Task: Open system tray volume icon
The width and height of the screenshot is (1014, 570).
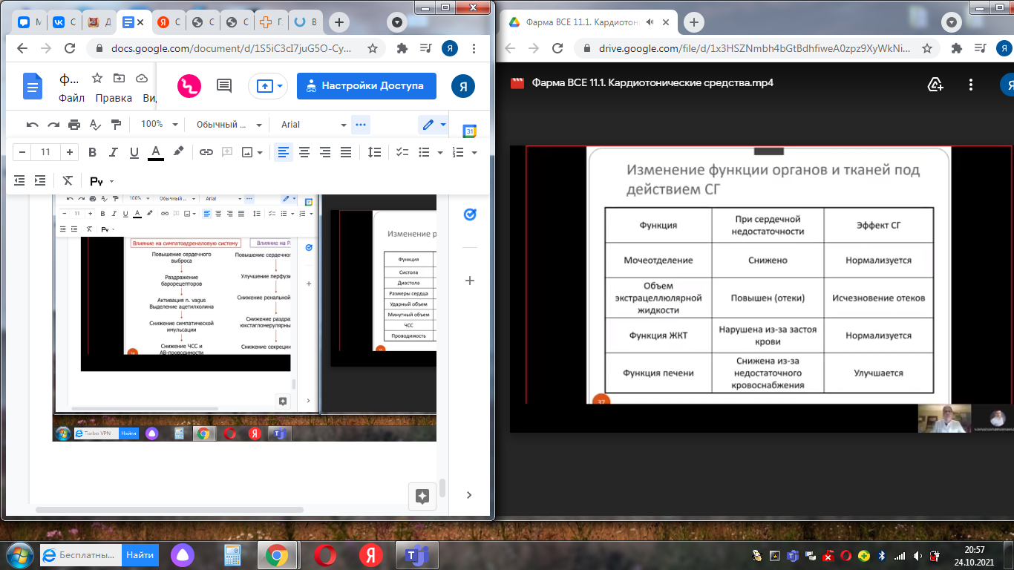Action: [917, 555]
